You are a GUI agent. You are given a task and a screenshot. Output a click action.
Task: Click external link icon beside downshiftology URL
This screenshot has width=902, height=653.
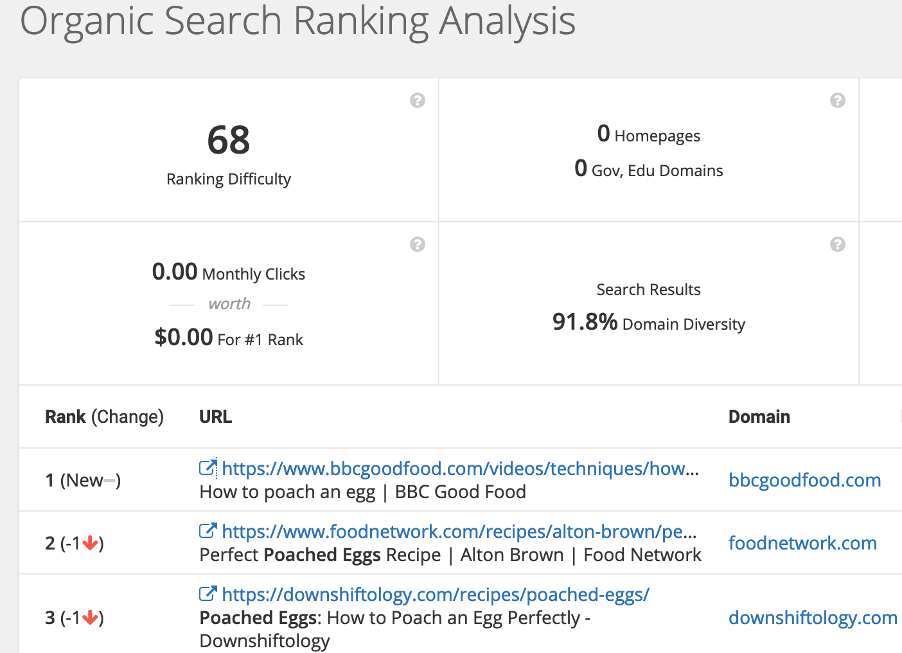pyautogui.click(x=208, y=594)
